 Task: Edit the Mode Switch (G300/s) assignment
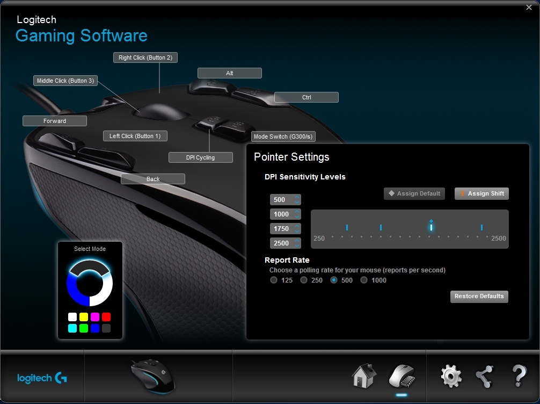pos(283,136)
